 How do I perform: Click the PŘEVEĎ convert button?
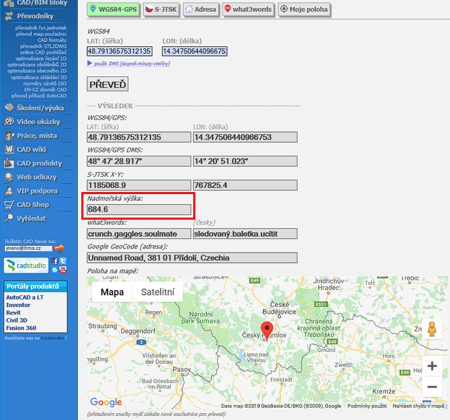pos(108,84)
